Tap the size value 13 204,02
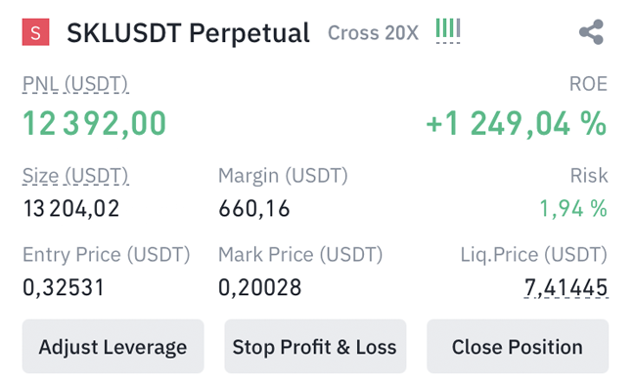Screen dimensions: 634x381 (71, 209)
